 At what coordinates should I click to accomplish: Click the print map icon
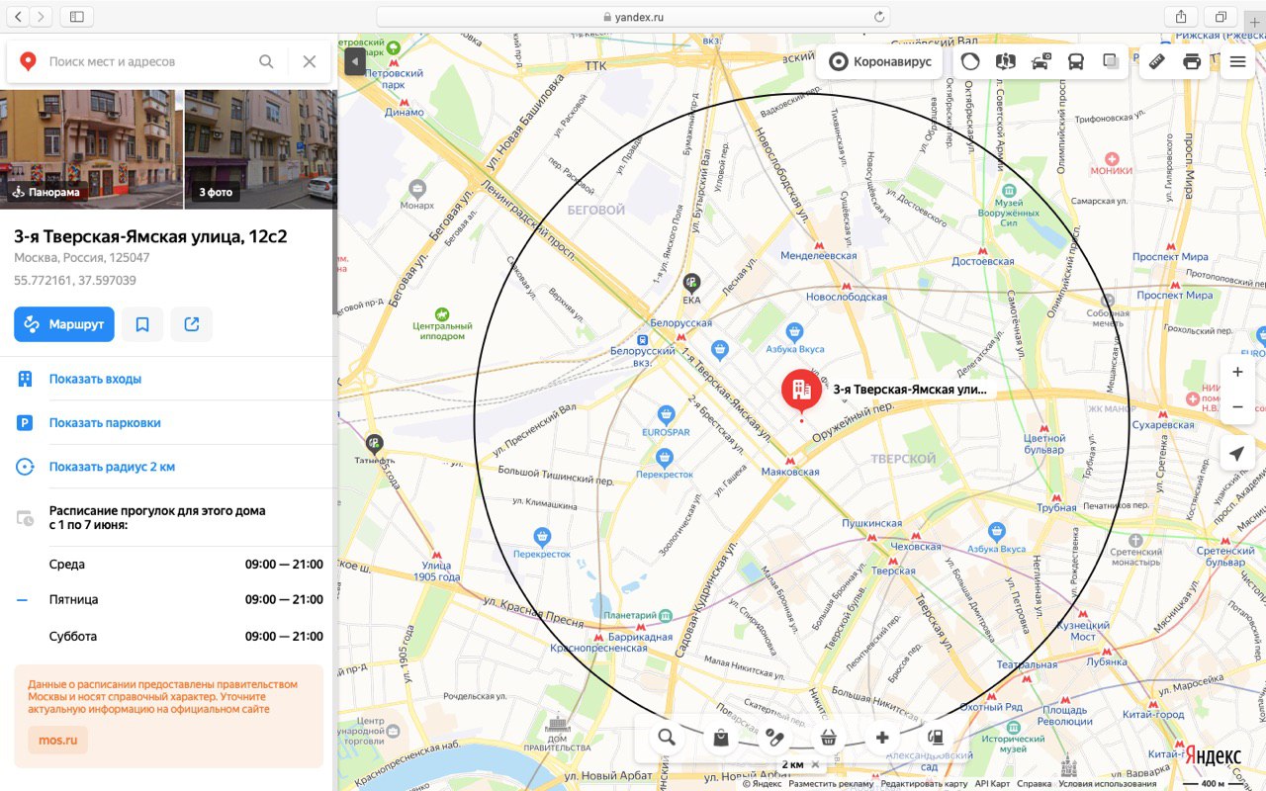coord(1192,61)
